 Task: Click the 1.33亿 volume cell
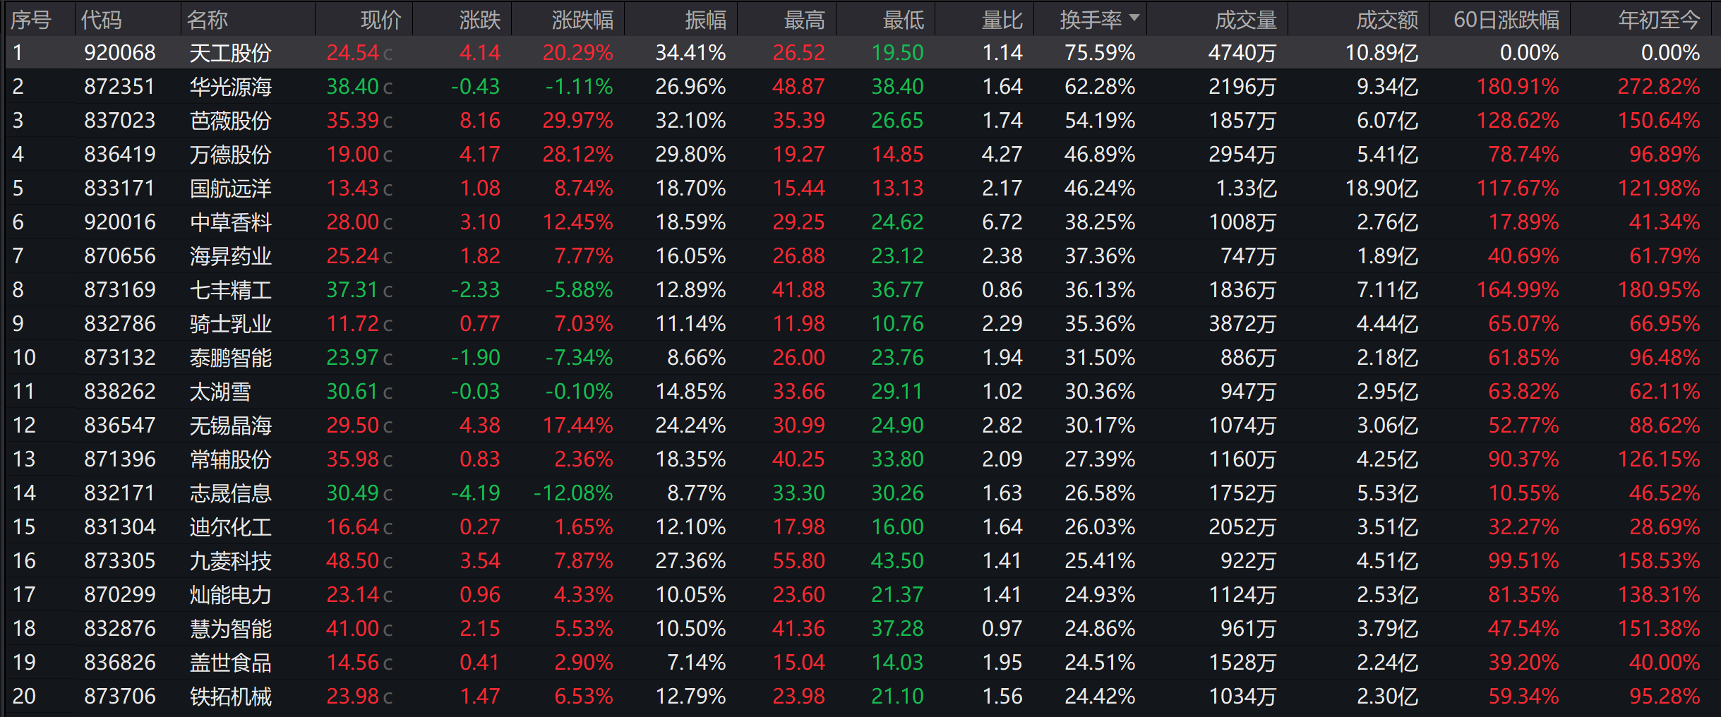(1247, 188)
